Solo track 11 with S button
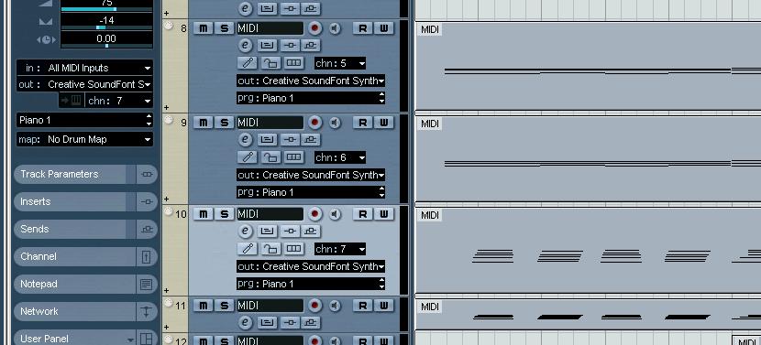Screen dimensions: 761x345 224,306
